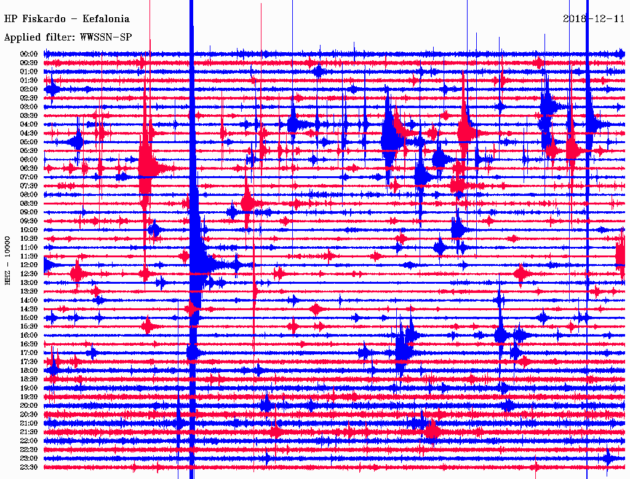The width and height of the screenshot is (630, 479).
Task: Select the 06:30 time label
Action: click(29, 168)
